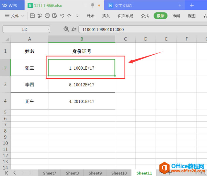Click the zoom magnifier icon beside formula bar

click(66, 29)
